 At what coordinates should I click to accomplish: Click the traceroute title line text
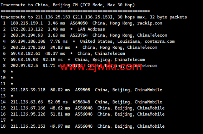point(68,5)
